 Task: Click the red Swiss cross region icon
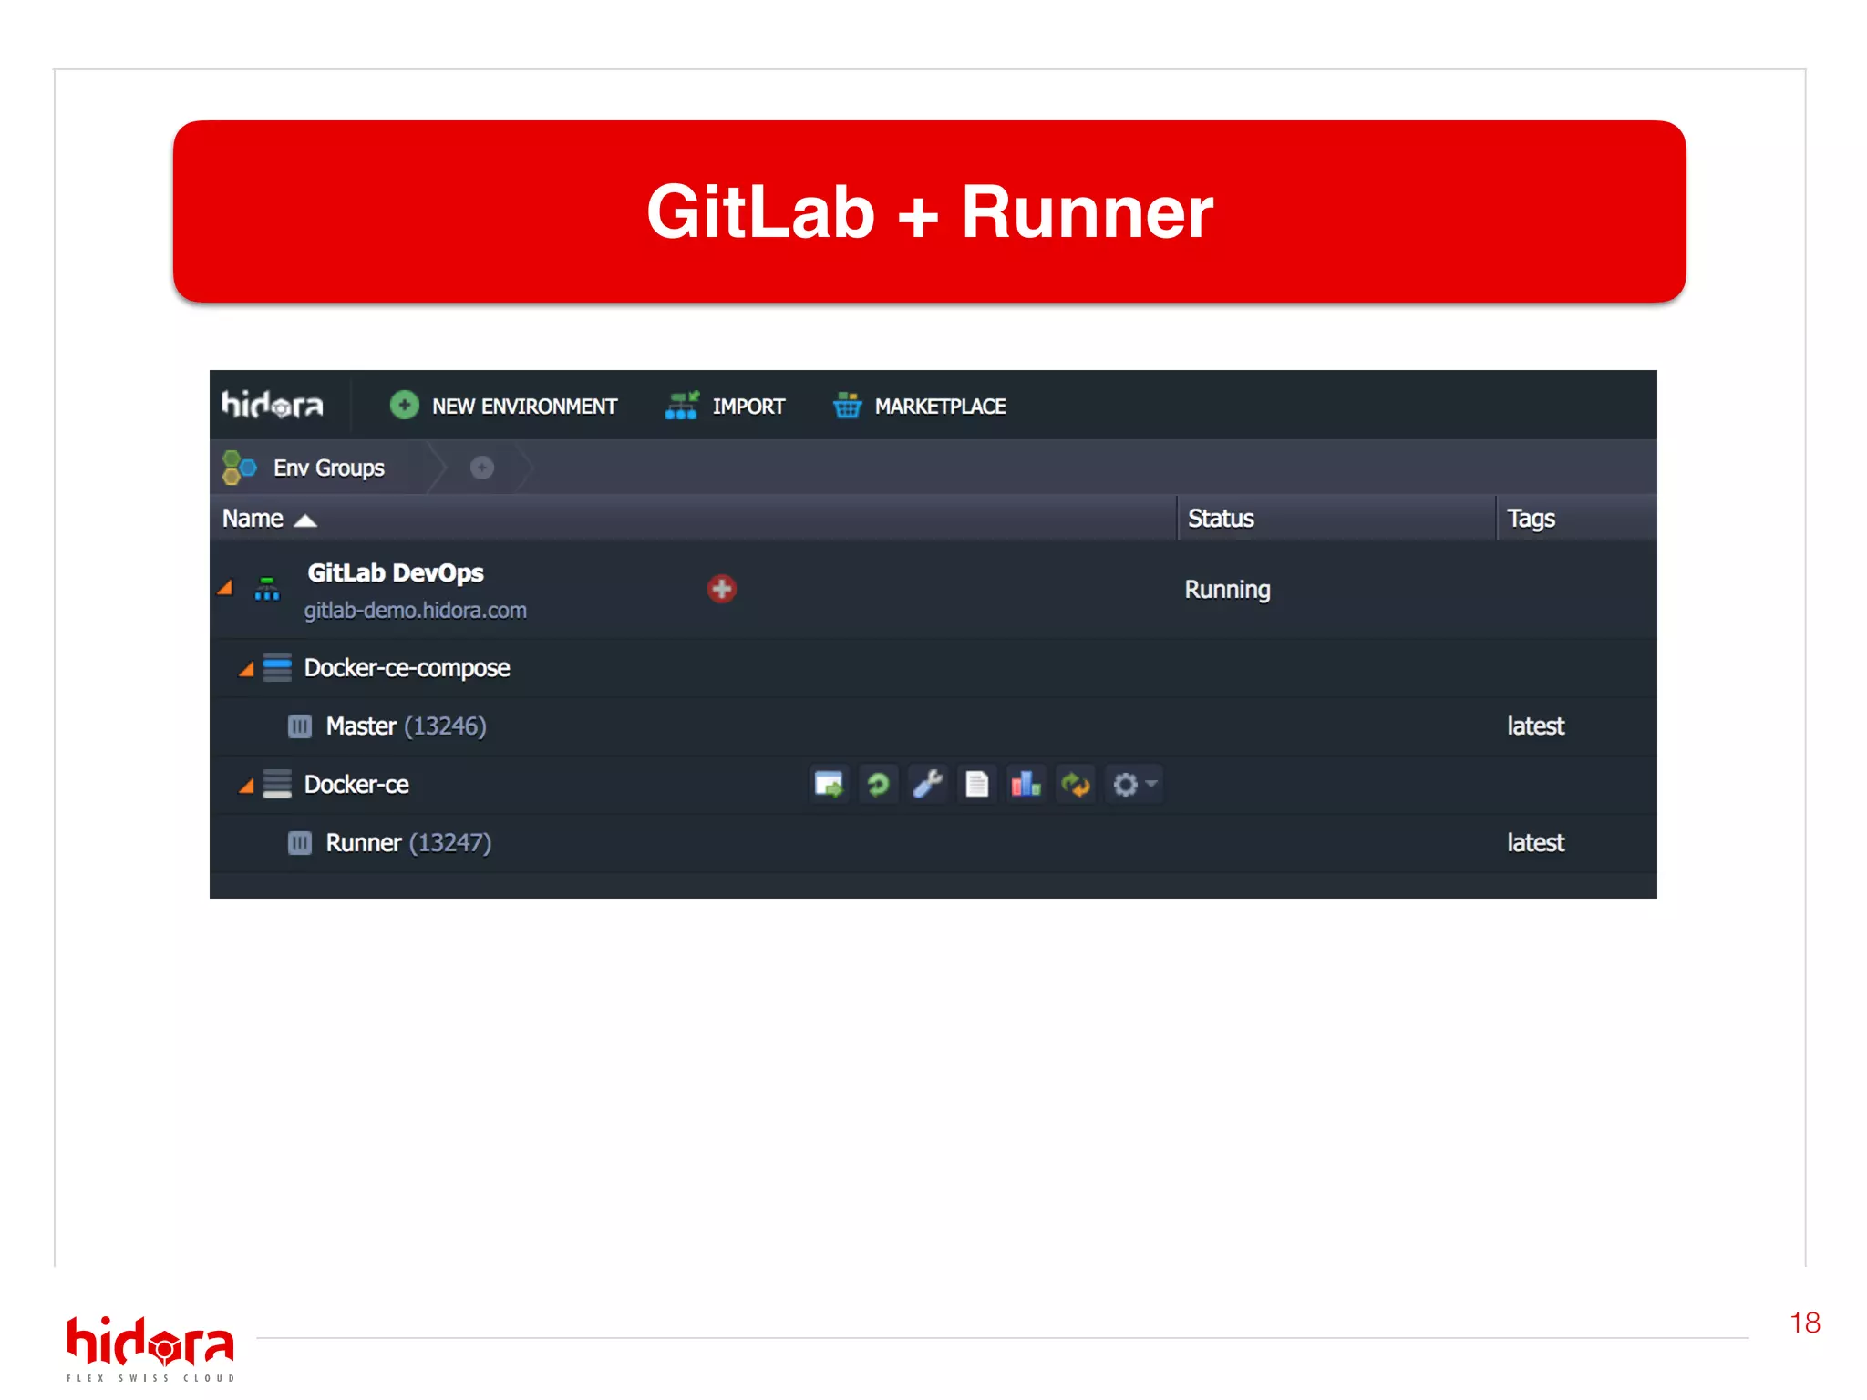[x=722, y=589]
